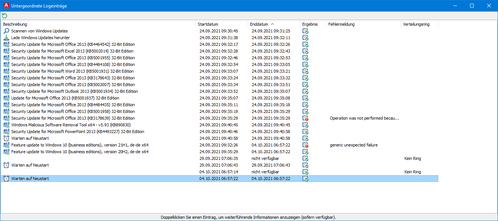
Task: Click the icon for Windows Malicious Software Removal Tool
Action: (6, 125)
